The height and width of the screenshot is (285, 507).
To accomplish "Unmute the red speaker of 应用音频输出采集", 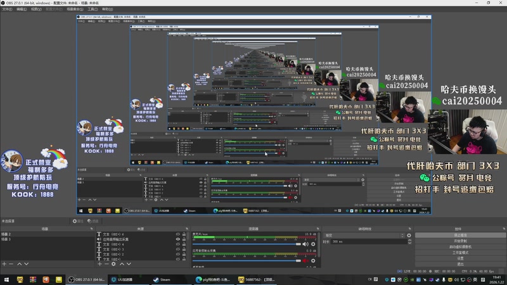I will (305, 260).
